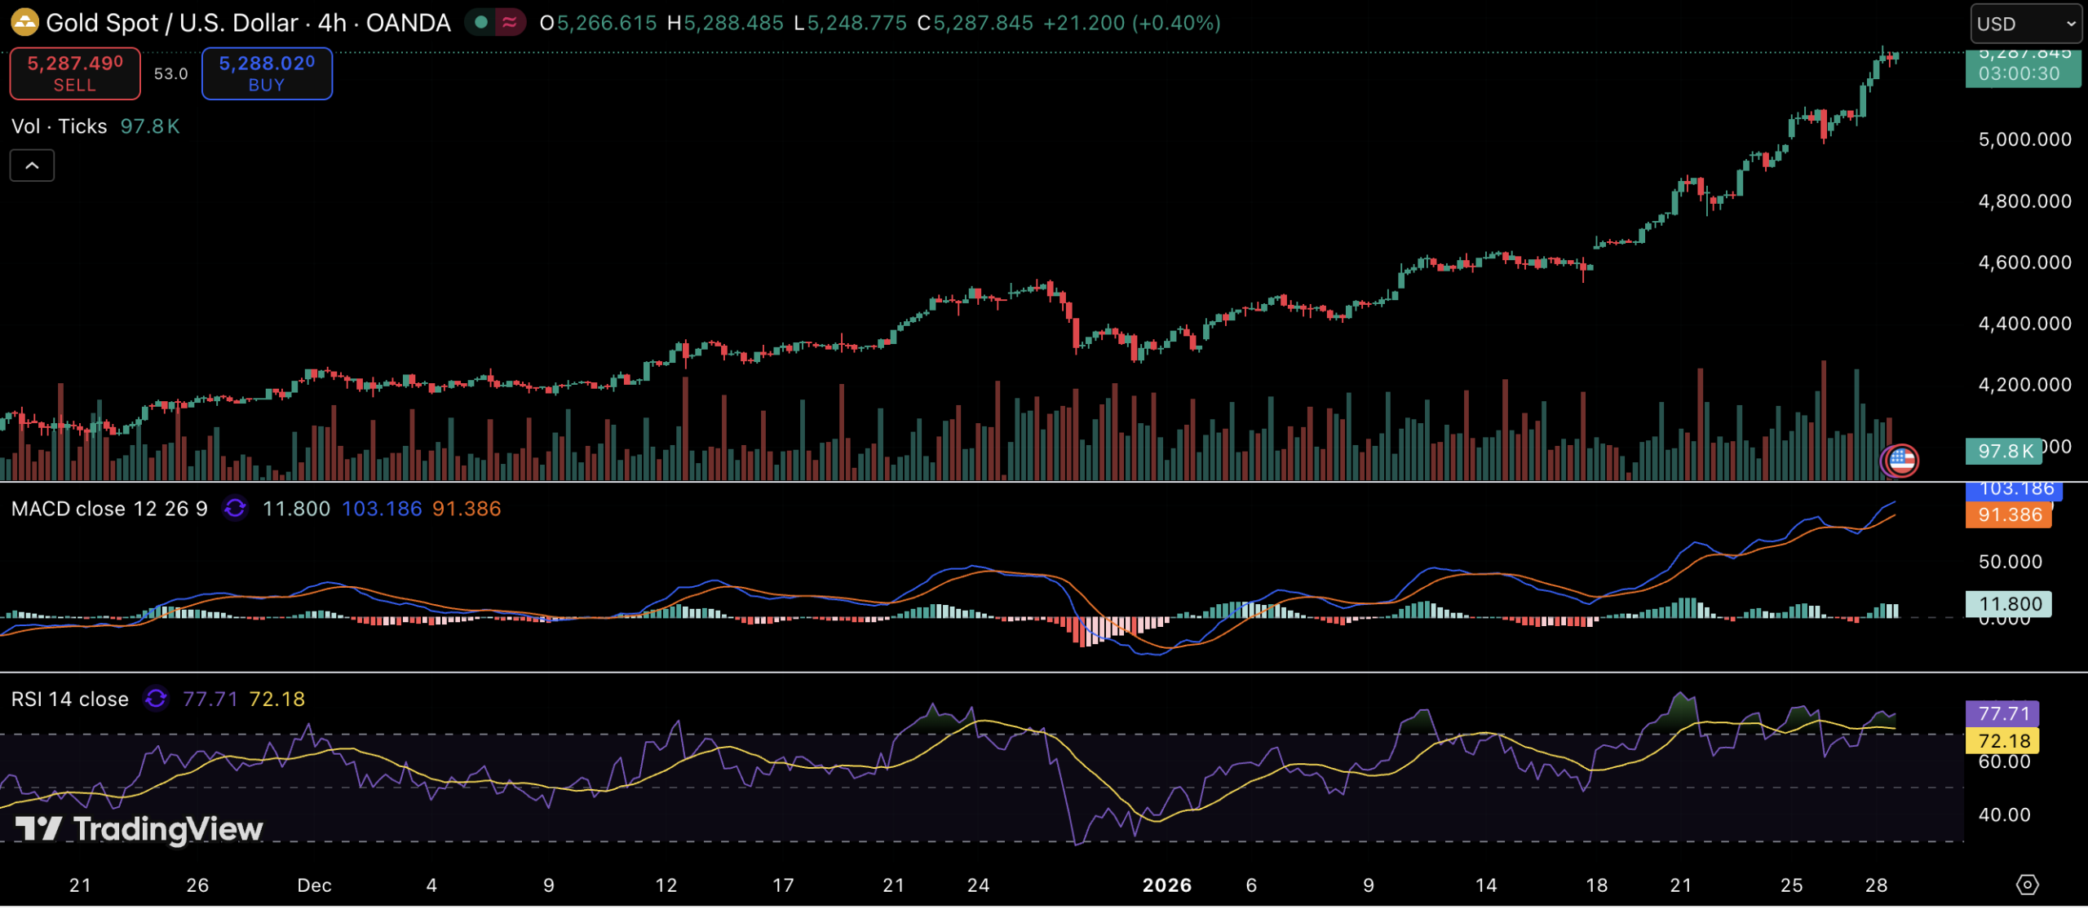This screenshot has width=2088, height=909.
Task: Click the blue 103.186 MACD value tag
Action: coord(2015,490)
